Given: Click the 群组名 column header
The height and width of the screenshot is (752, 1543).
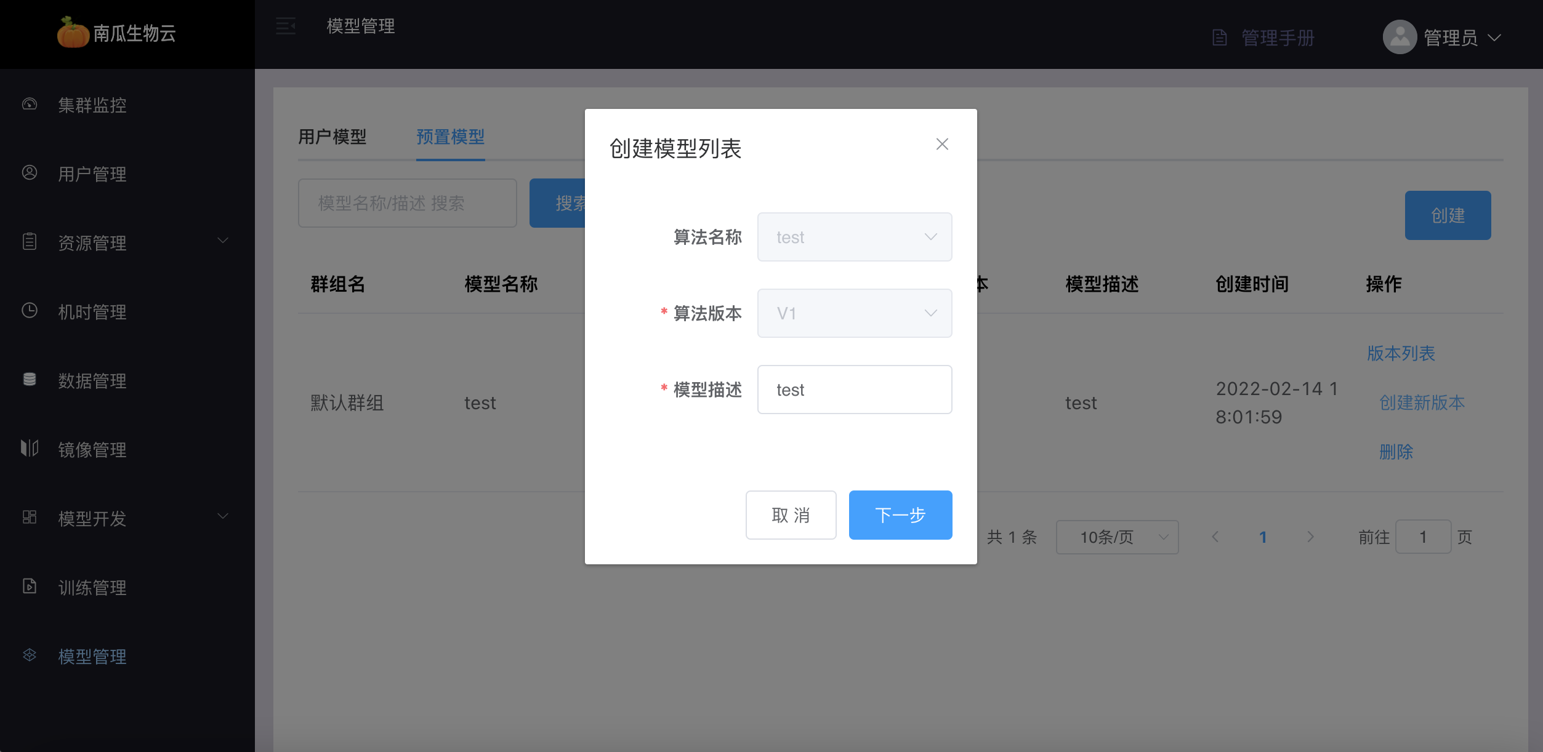Looking at the screenshot, I should 338,284.
